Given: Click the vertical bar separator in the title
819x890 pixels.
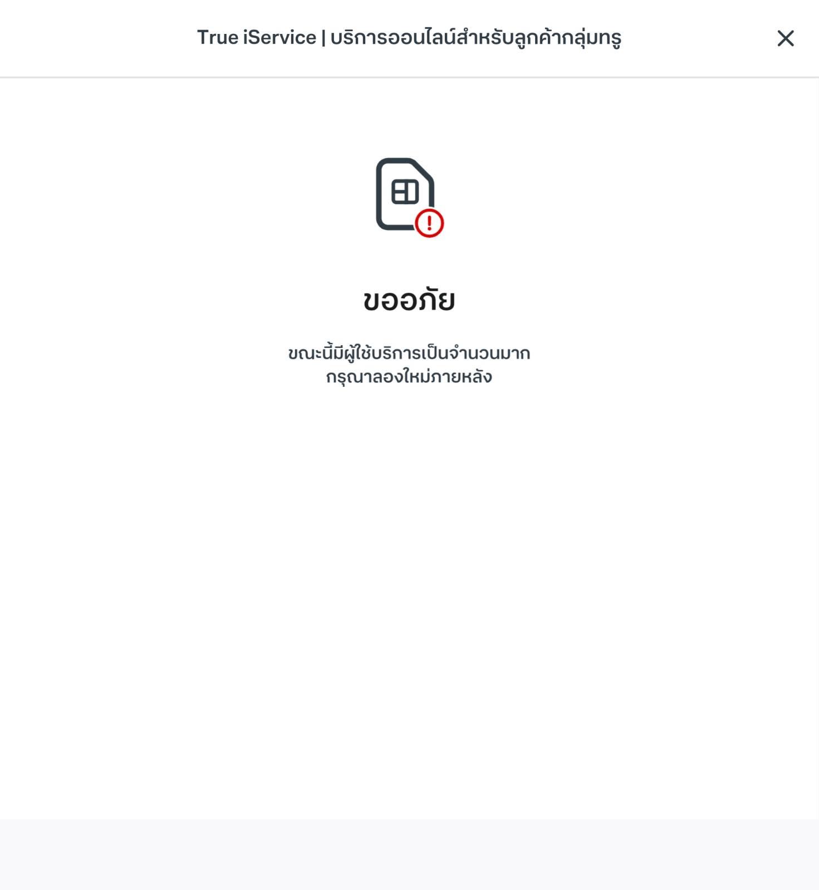Looking at the screenshot, I should pos(323,38).
